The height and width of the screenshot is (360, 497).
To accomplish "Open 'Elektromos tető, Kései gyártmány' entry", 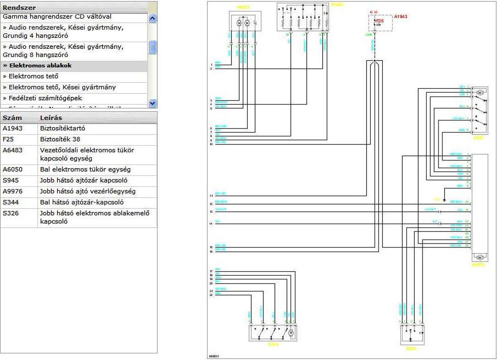I will [75, 87].
